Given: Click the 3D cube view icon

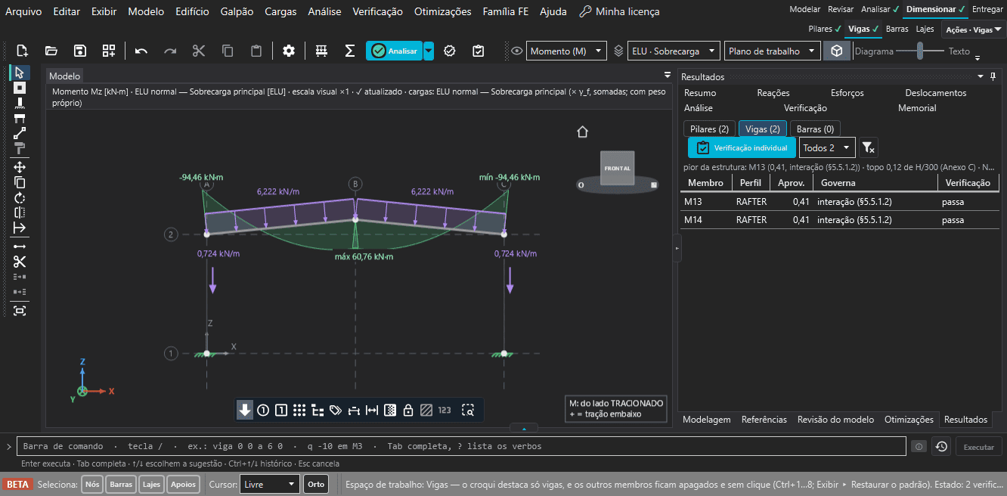Looking at the screenshot, I should (x=836, y=51).
